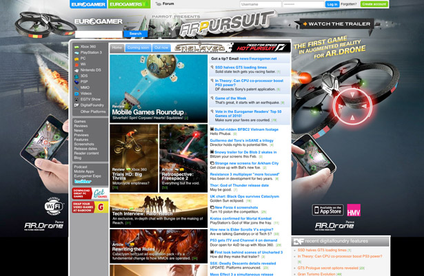Open Guillermo del Toro's inSANE trilogy link
Viewport: 424px width, 276px height.
(x=242, y=140)
